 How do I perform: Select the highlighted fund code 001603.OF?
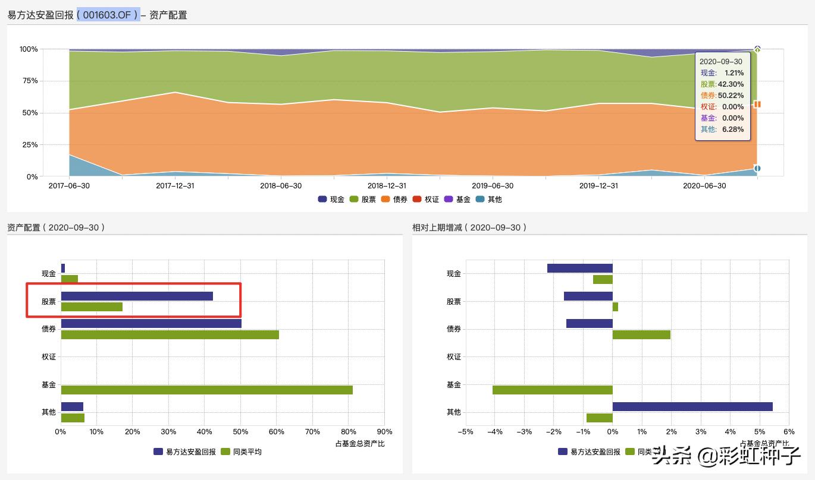[108, 15]
